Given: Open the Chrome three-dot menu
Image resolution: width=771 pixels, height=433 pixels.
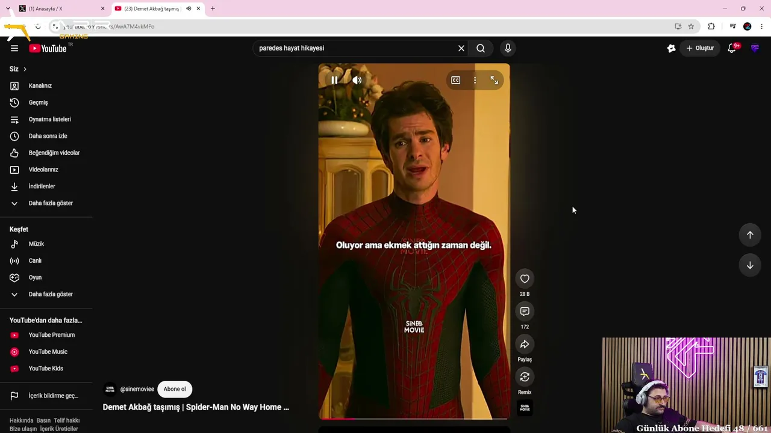Looking at the screenshot, I should 762,26.
